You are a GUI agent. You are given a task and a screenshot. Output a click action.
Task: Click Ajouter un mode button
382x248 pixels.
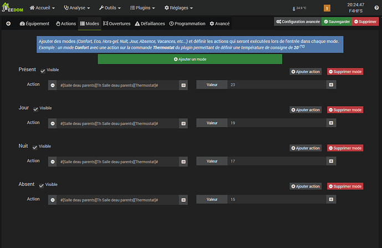[x=190, y=59]
